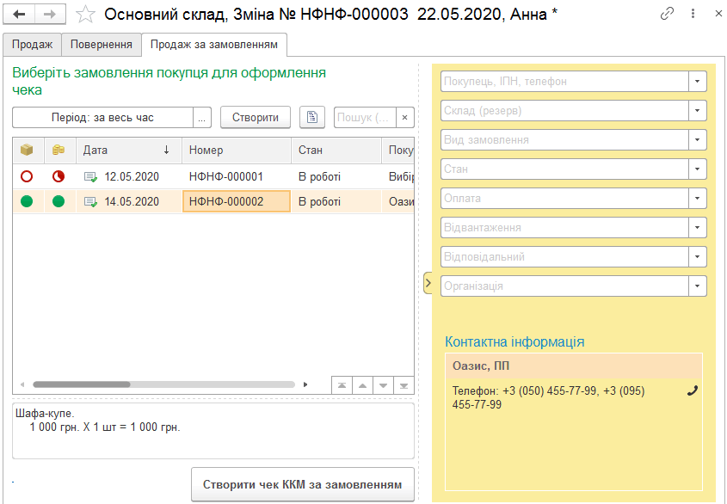Click the horizontal scrollbar thumb of the orders table
The image size is (727, 504).
(x=82, y=384)
